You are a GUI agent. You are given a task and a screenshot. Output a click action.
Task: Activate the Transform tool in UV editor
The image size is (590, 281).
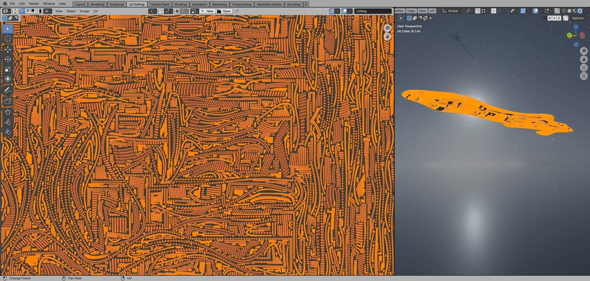click(x=8, y=79)
